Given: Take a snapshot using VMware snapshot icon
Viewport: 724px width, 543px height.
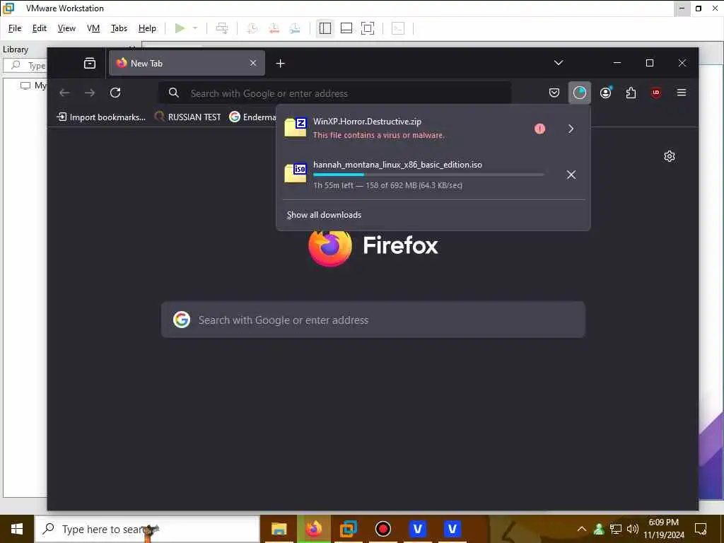Looking at the screenshot, I should (x=252, y=28).
